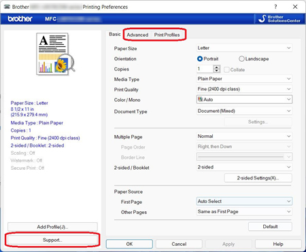The width and height of the screenshot is (306, 252).
Task: Click the Cancel button
Action: coord(179,244)
